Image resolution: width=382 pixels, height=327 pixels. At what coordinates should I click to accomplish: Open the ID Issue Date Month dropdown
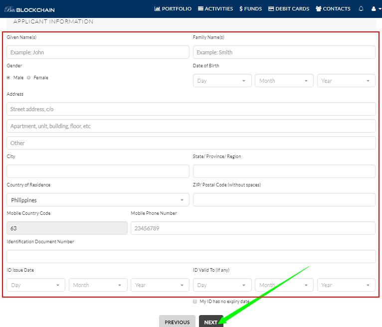click(x=98, y=285)
